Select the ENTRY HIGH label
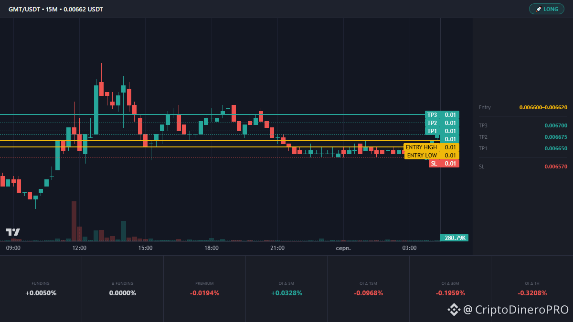 click(421, 147)
